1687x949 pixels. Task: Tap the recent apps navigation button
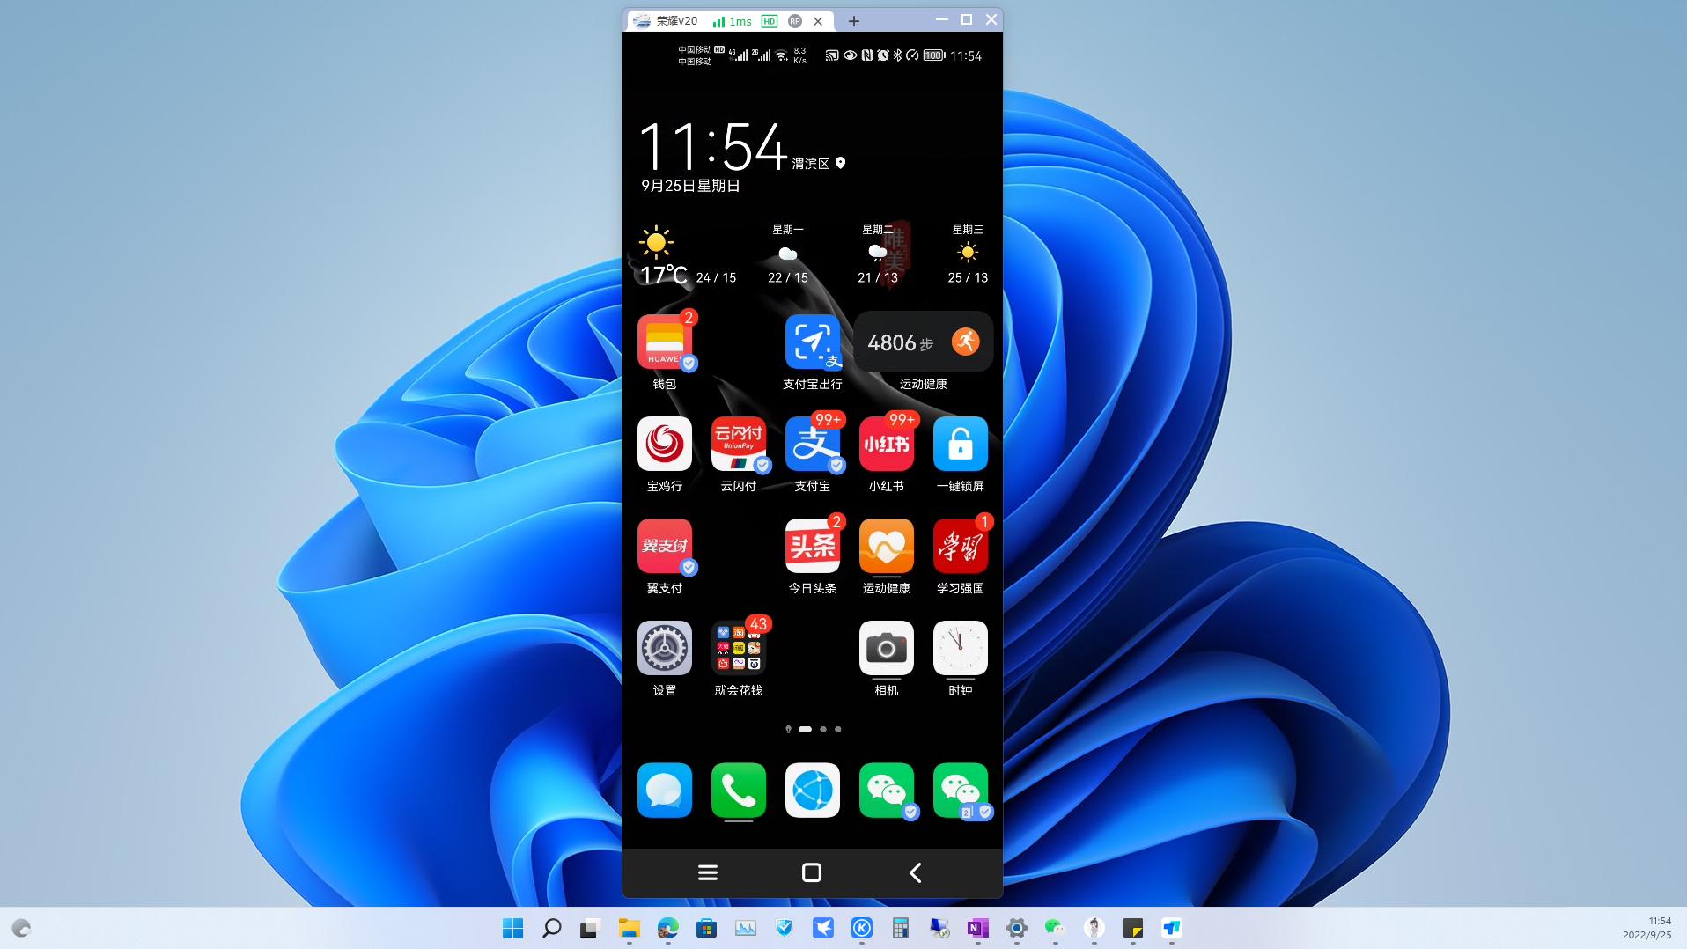[708, 872]
